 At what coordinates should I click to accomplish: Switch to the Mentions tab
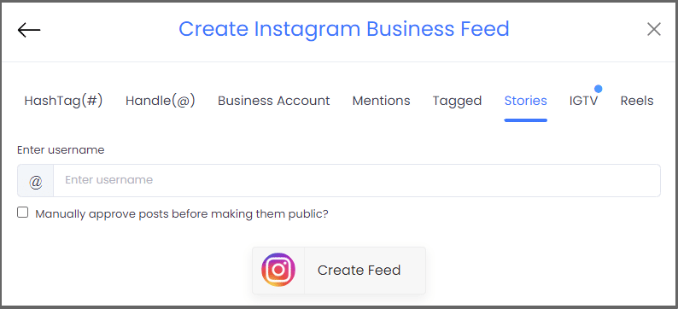point(381,101)
